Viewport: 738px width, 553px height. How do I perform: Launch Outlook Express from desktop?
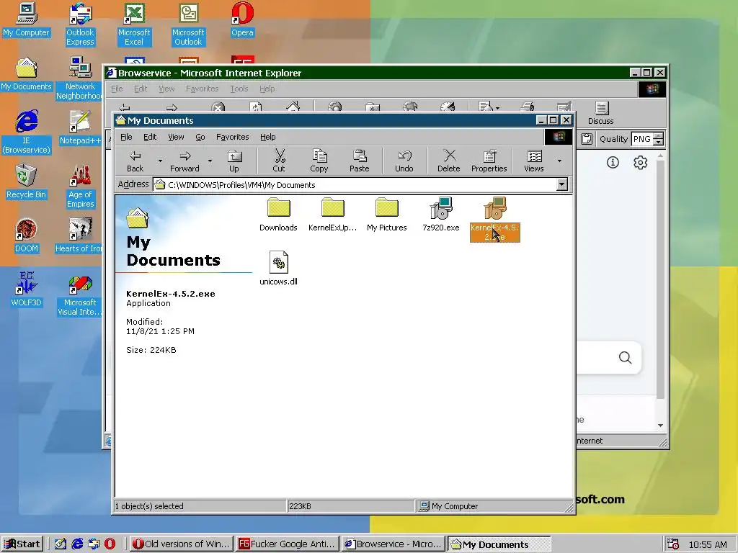point(80,24)
